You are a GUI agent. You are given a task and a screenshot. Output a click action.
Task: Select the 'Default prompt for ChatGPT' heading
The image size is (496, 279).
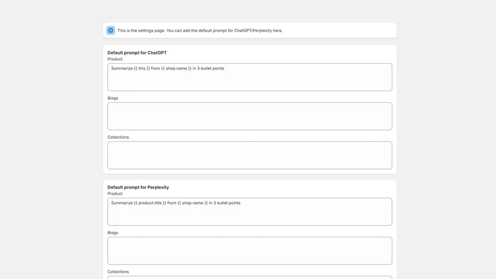click(x=137, y=53)
